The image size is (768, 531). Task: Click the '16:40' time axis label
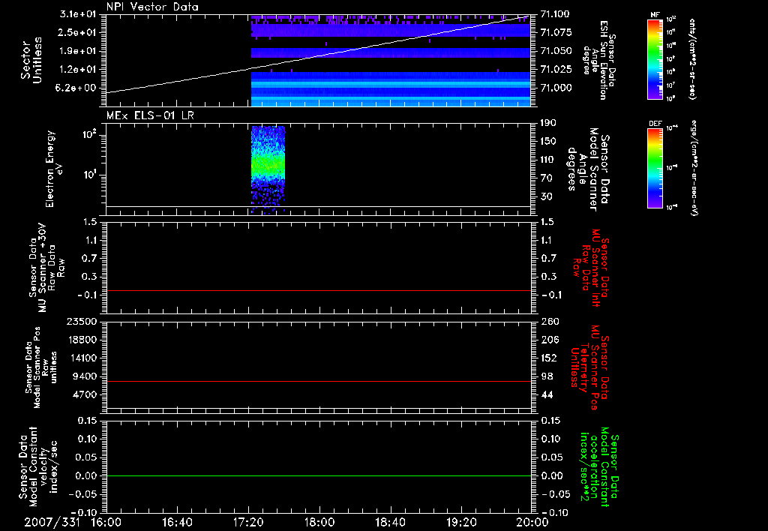tap(177, 523)
